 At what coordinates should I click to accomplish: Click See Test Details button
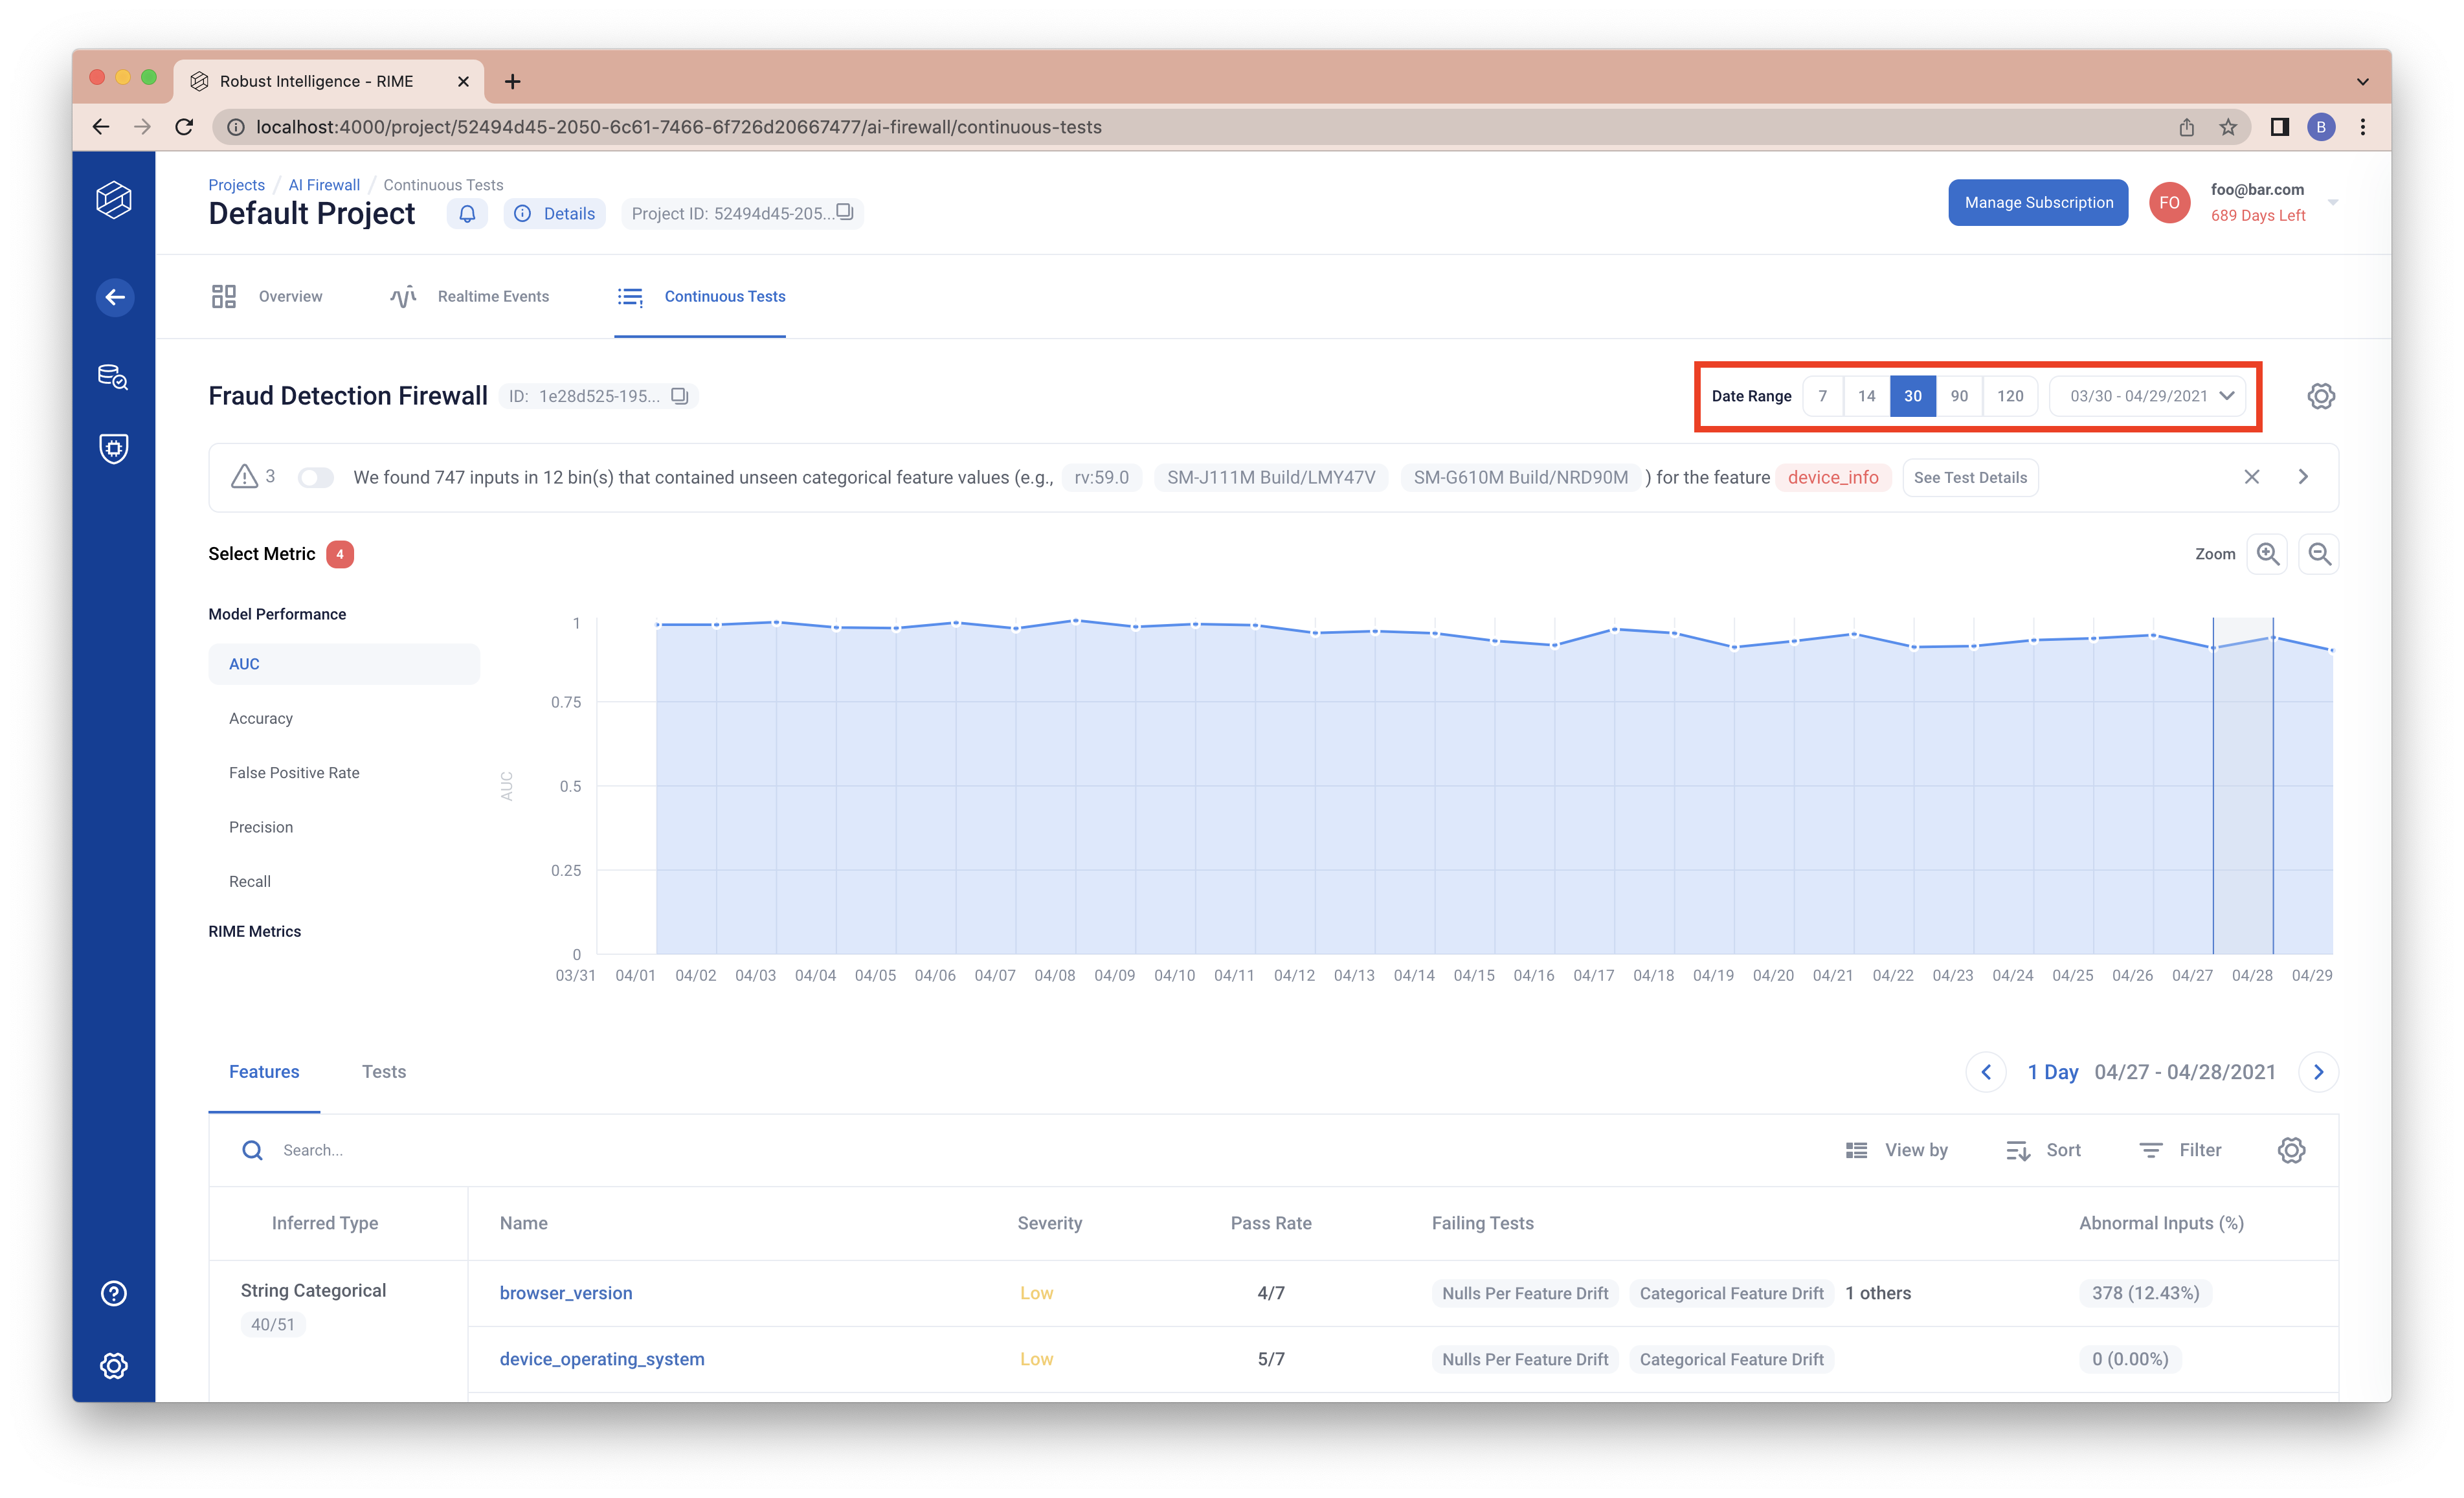(x=1970, y=477)
